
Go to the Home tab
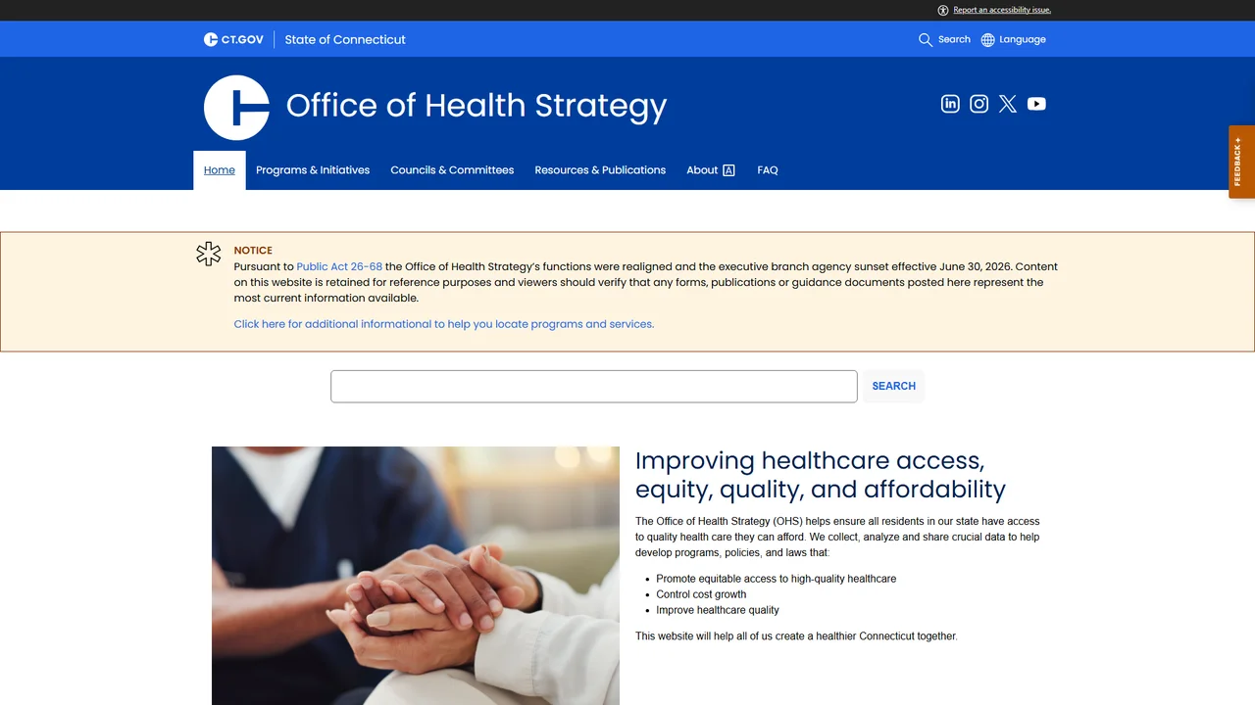[220, 170]
